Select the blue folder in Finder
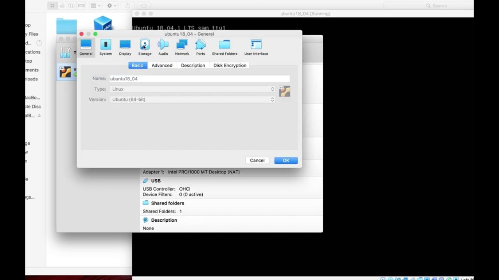The height and width of the screenshot is (280, 499). pyautogui.click(x=67, y=26)
